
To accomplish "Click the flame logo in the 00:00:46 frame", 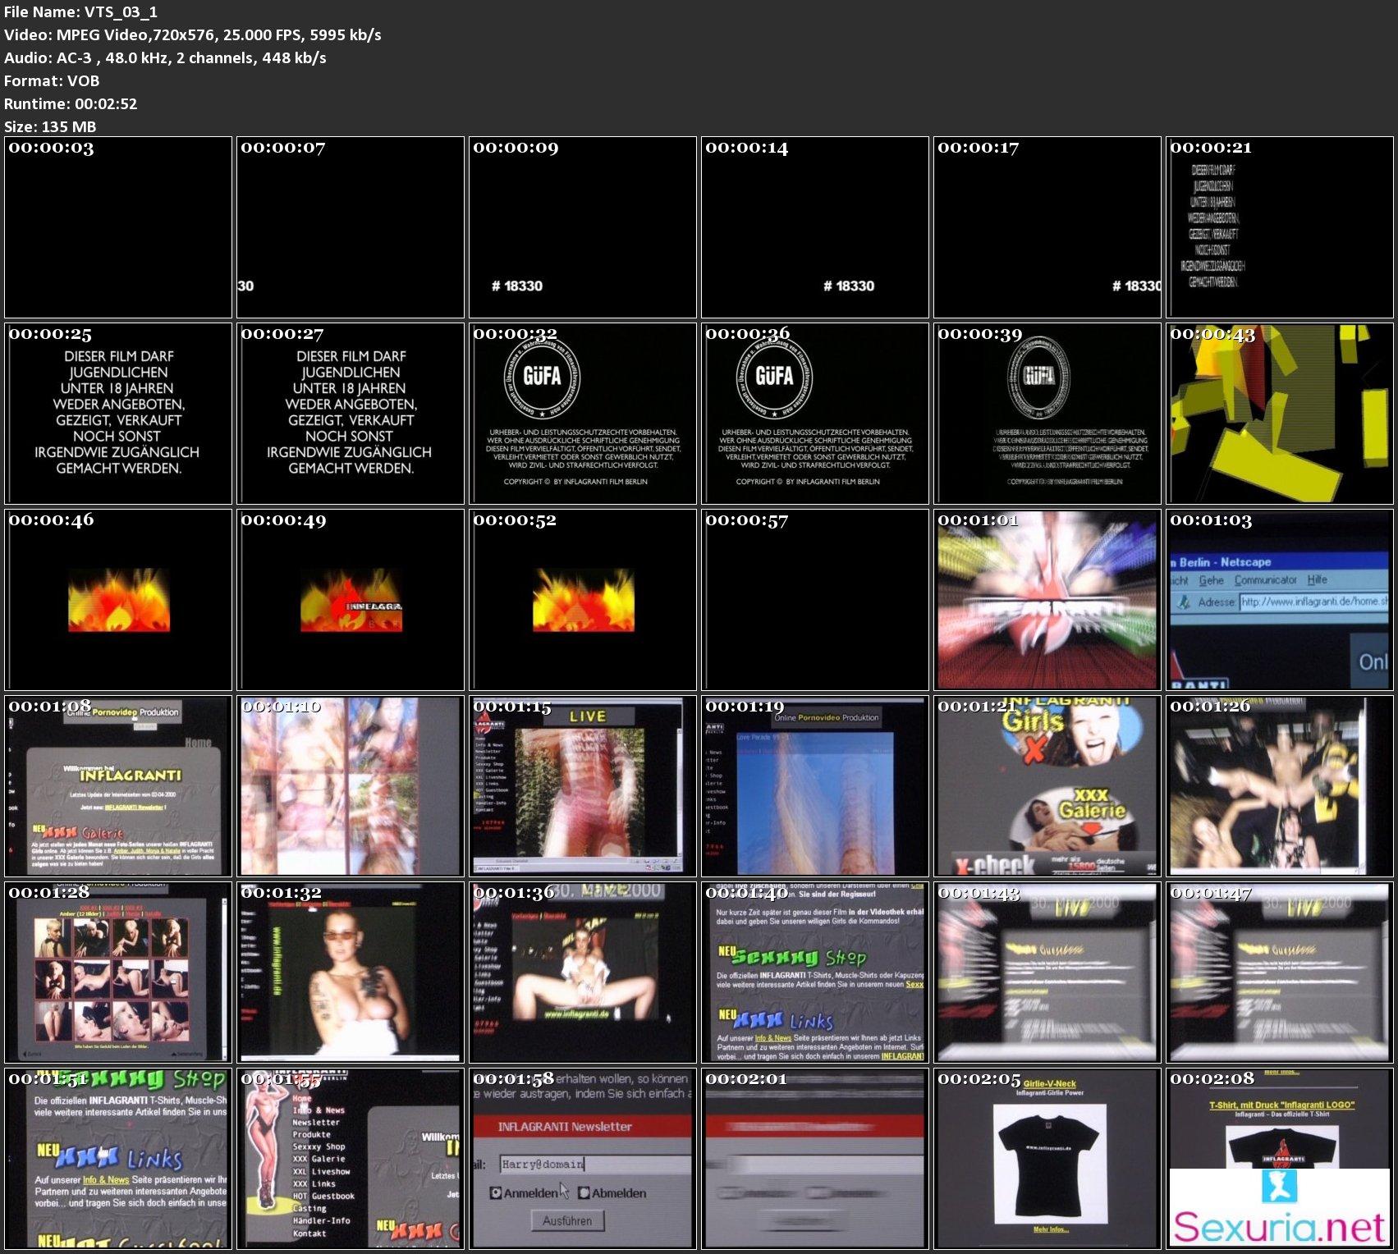I will 119,601.
